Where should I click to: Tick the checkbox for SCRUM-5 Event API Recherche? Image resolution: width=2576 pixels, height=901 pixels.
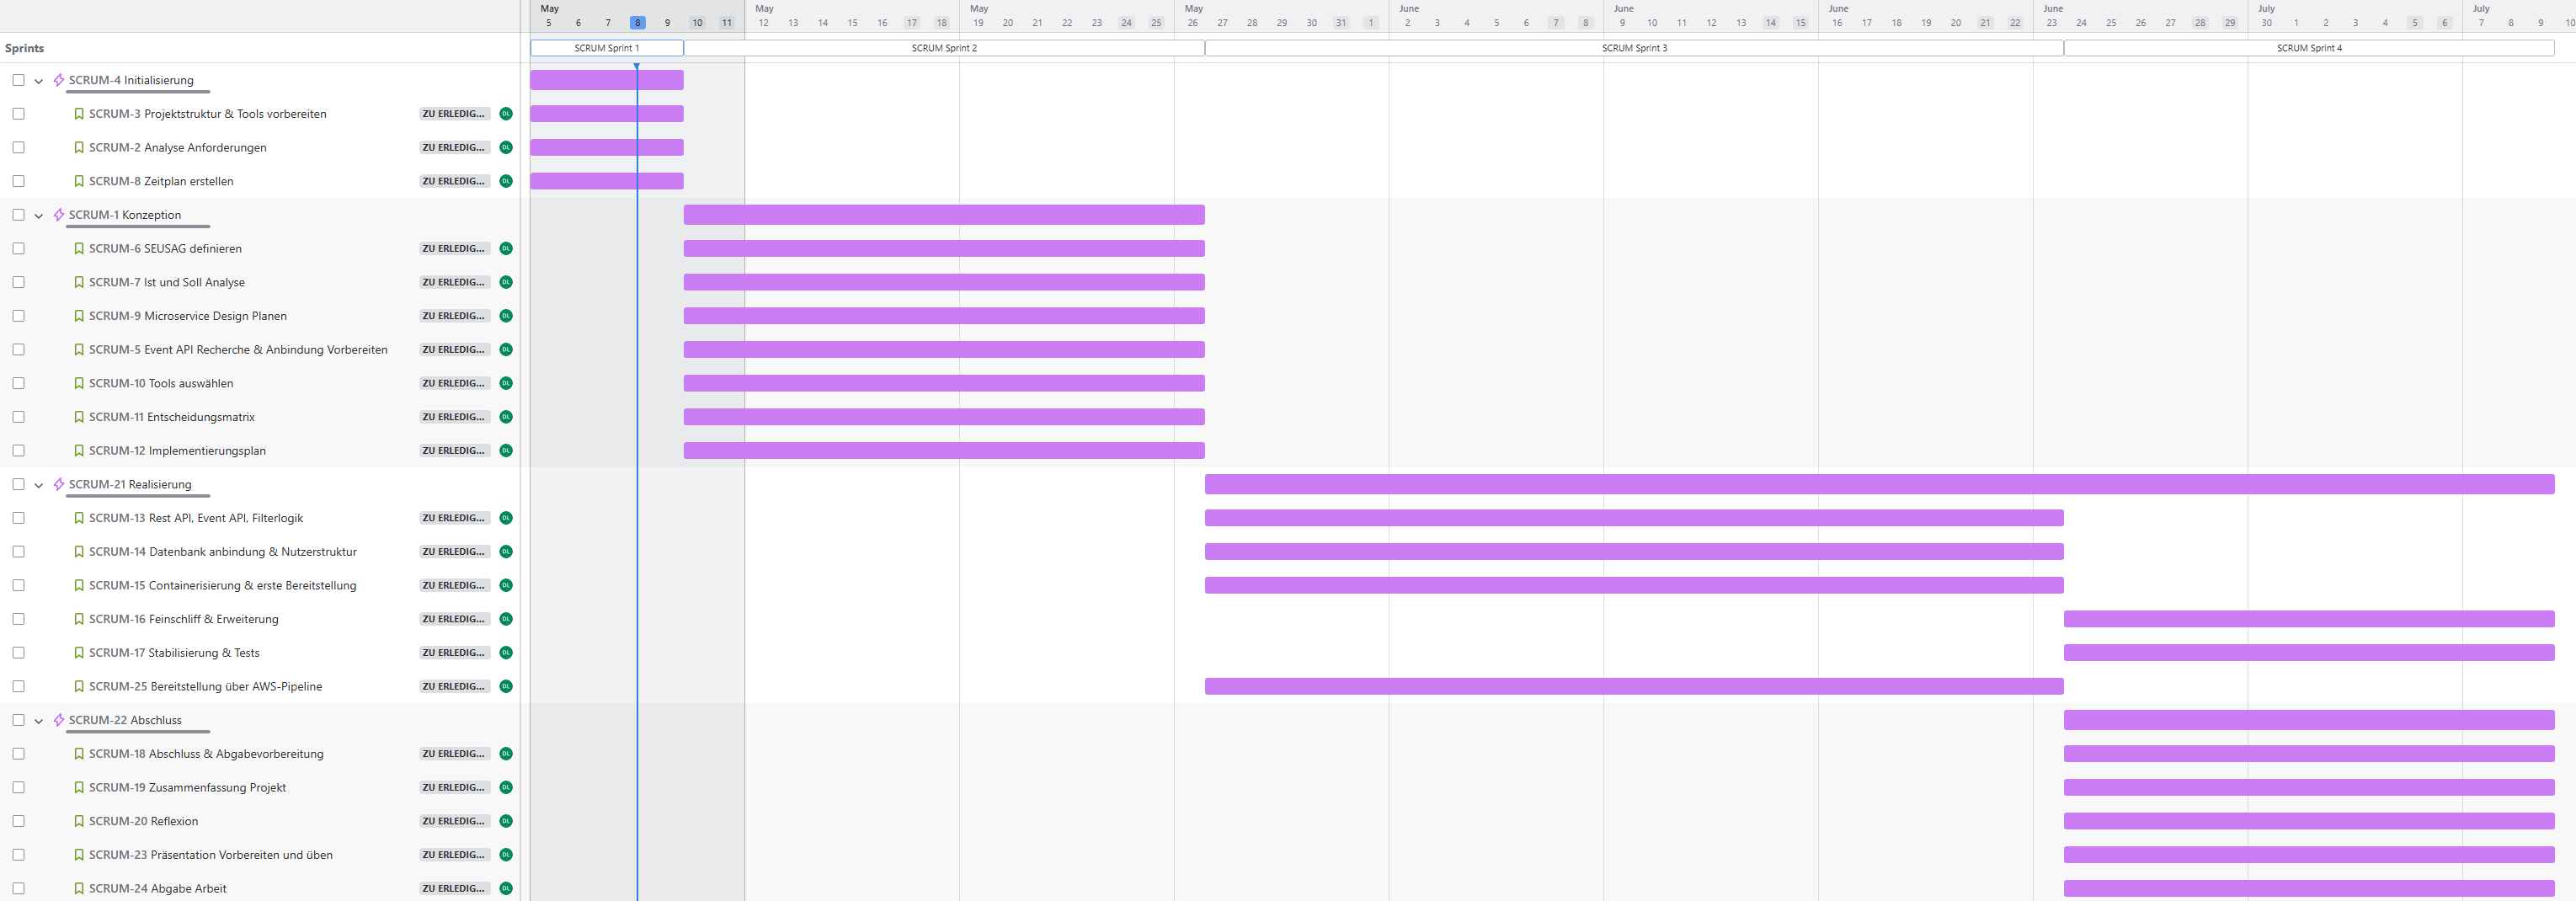pyautogui.click(x=18, y=349)
